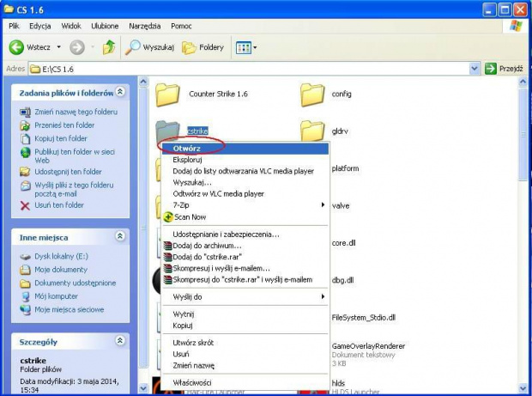Select the config folder icon
This screenshot has height=396, width=532.
coord(312,94)
